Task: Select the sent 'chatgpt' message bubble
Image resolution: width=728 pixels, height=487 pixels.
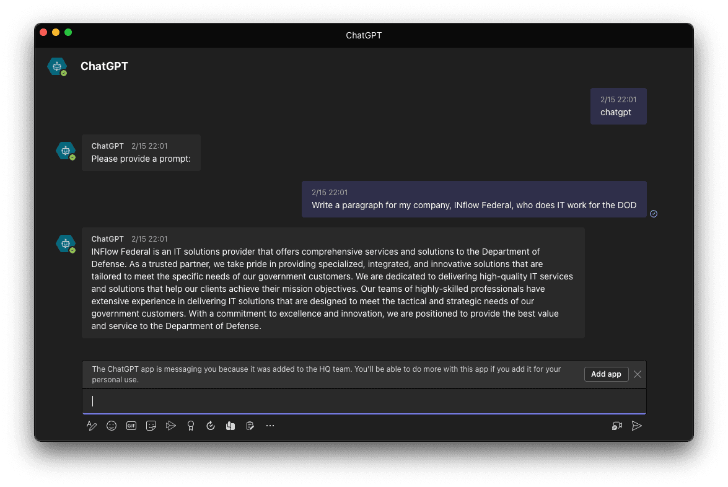Action: pos(618,107)
